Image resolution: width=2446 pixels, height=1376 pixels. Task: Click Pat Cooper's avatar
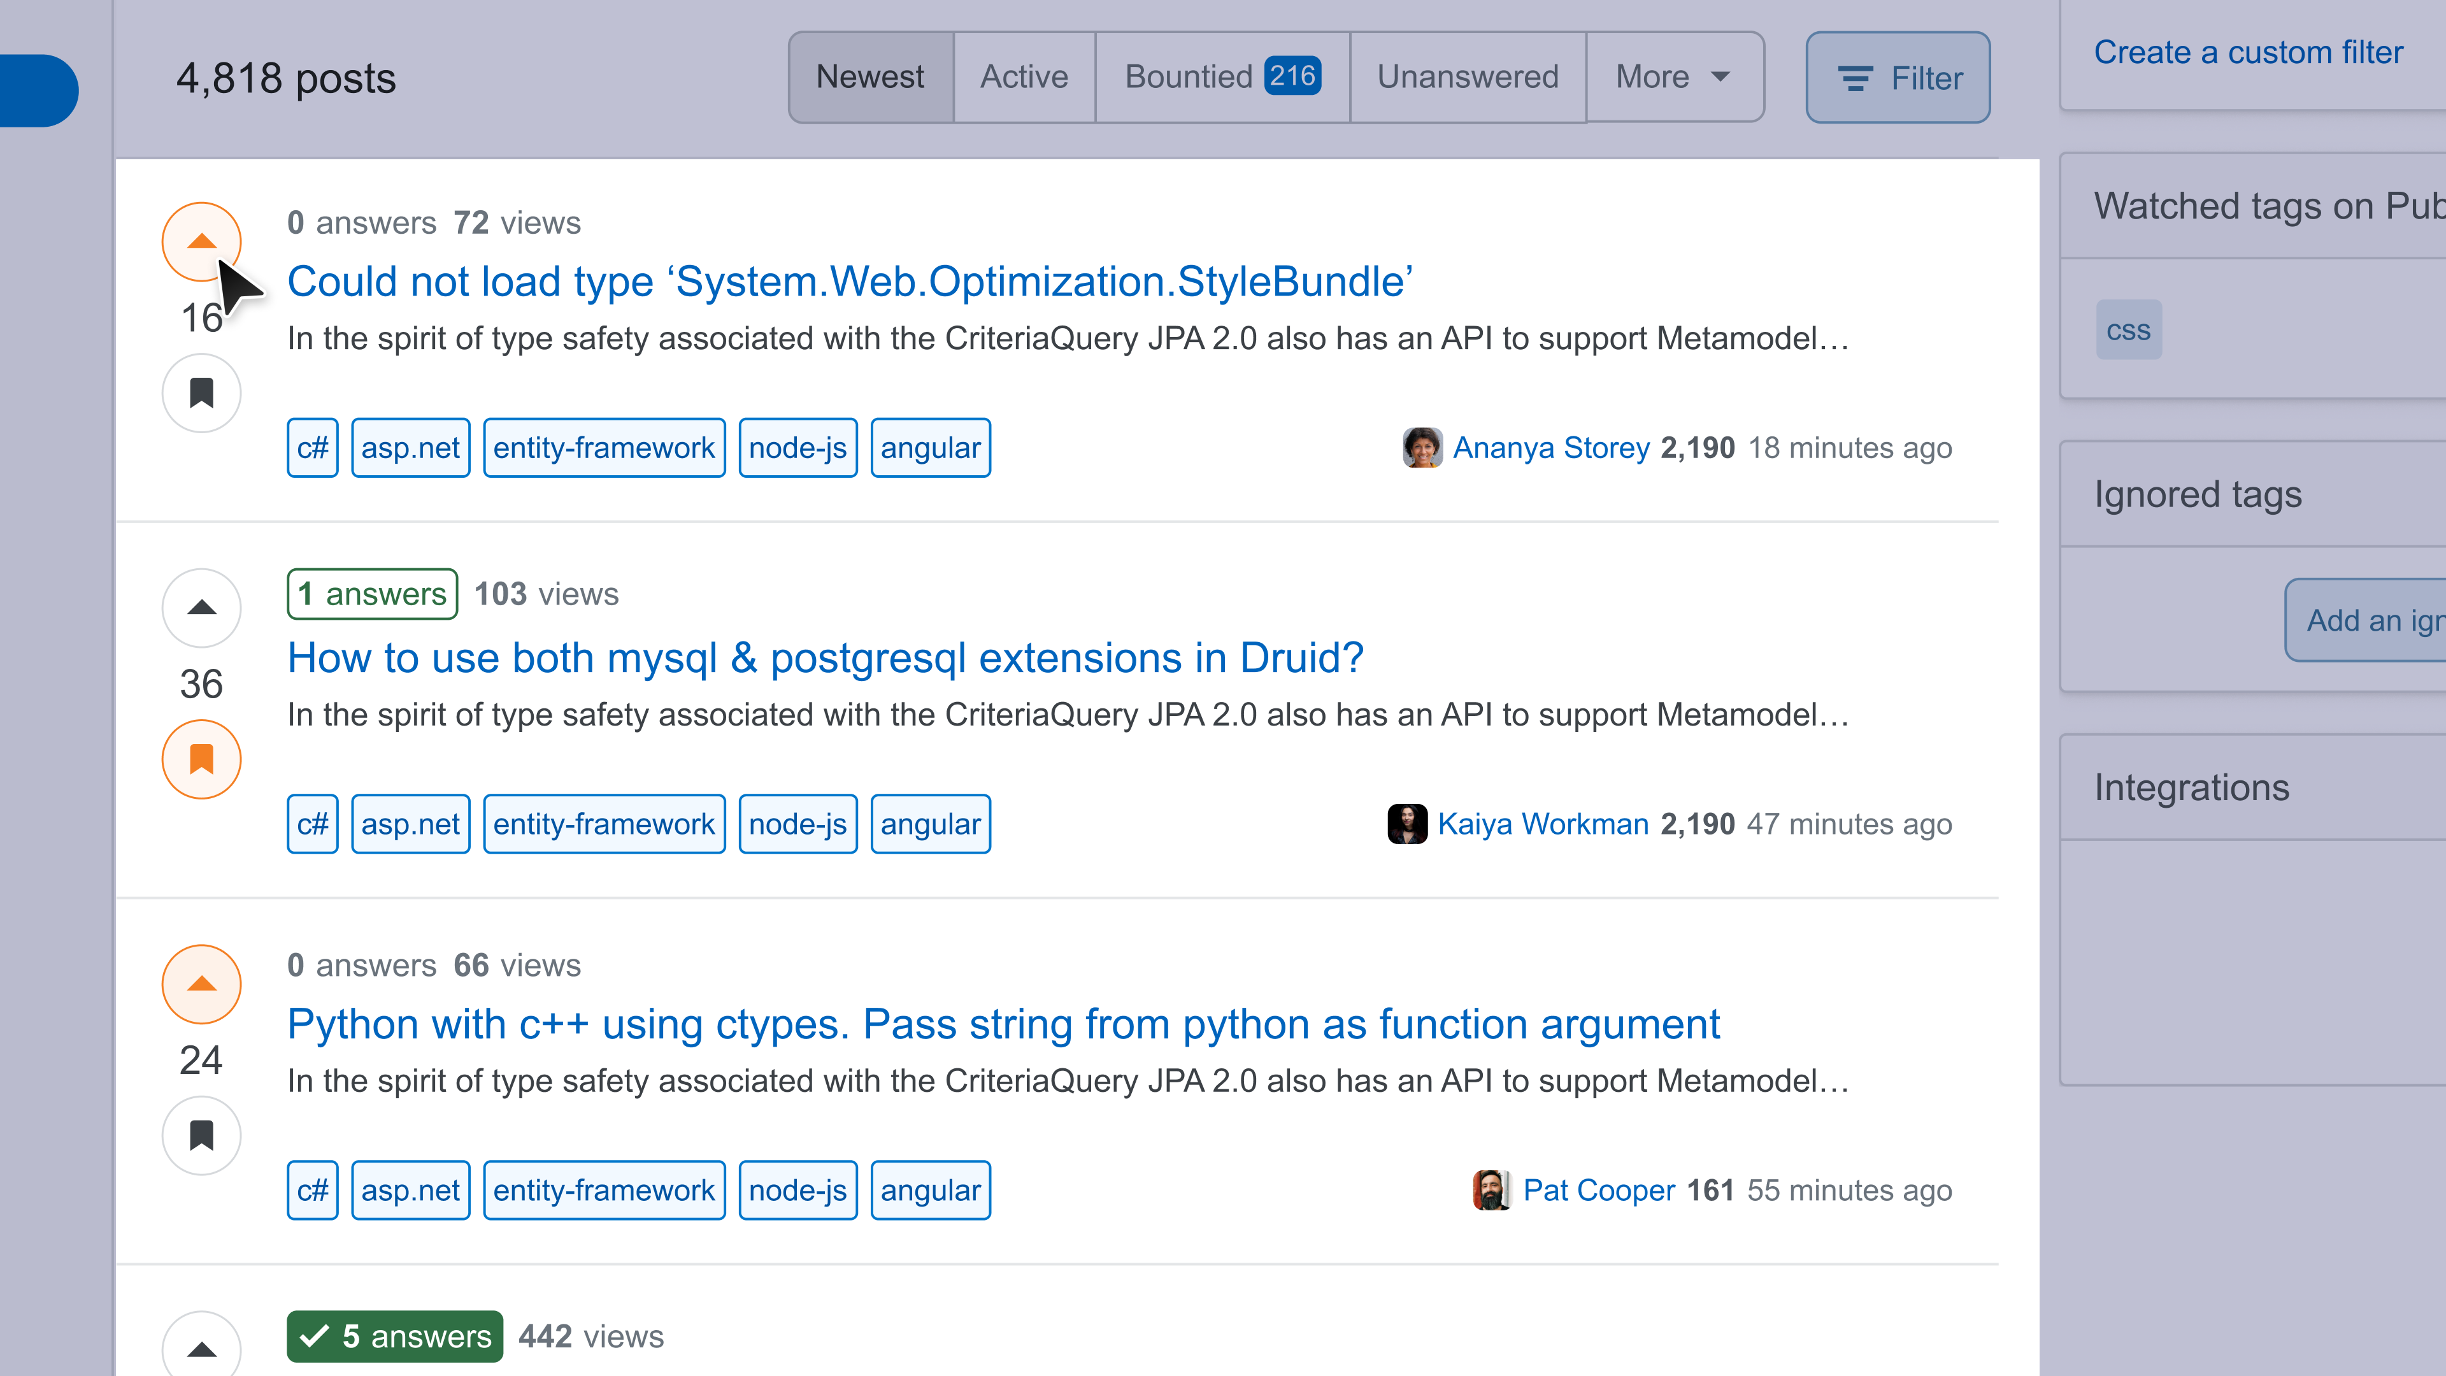[x=1492, y=1190]
